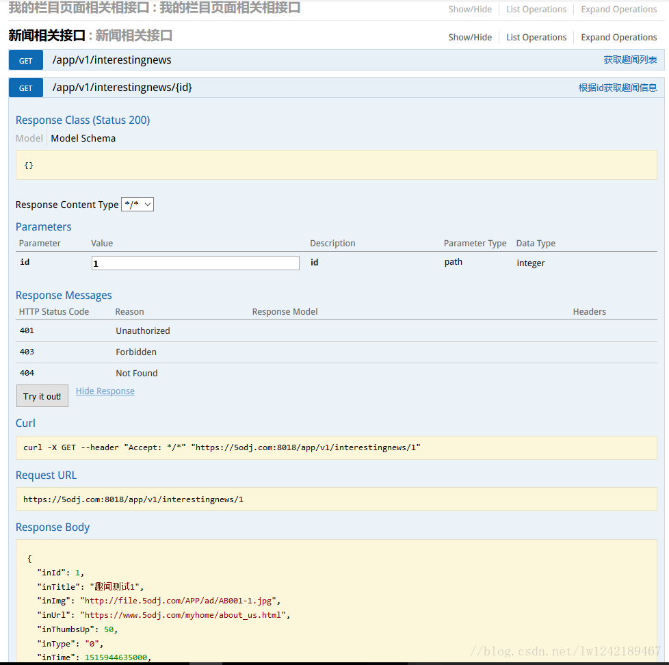Screen dimensions: 669x665
Task: Click Show/Hide for 新闻相关接口 section
Action: point(470,38)
